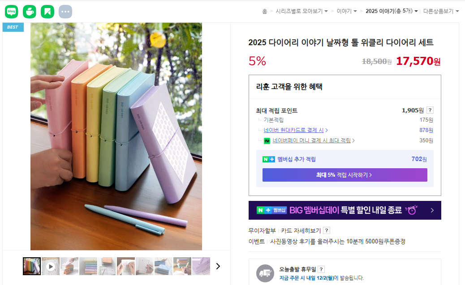Click help icon next to 카드 자세히보기
Viewport: 465px width, 285px height.
(x=327, y=230)
